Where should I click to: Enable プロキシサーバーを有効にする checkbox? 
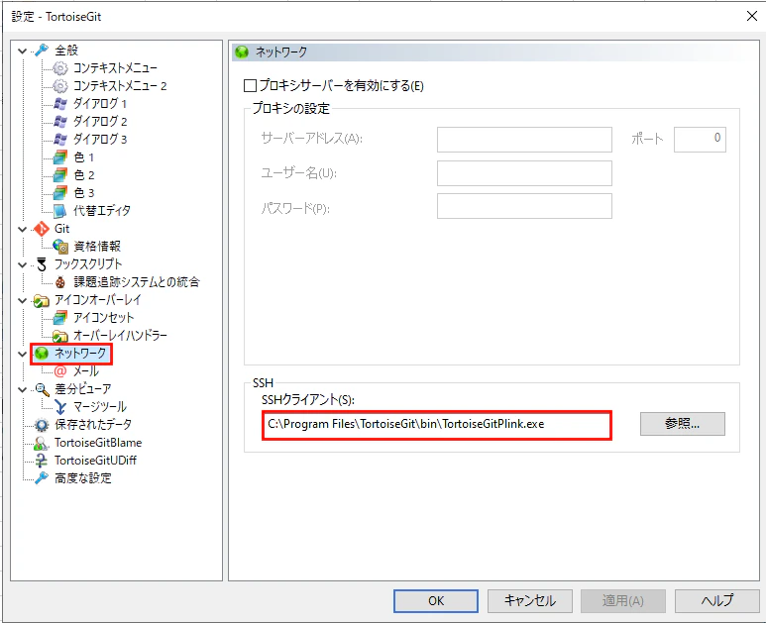click(x=250, y=86)
